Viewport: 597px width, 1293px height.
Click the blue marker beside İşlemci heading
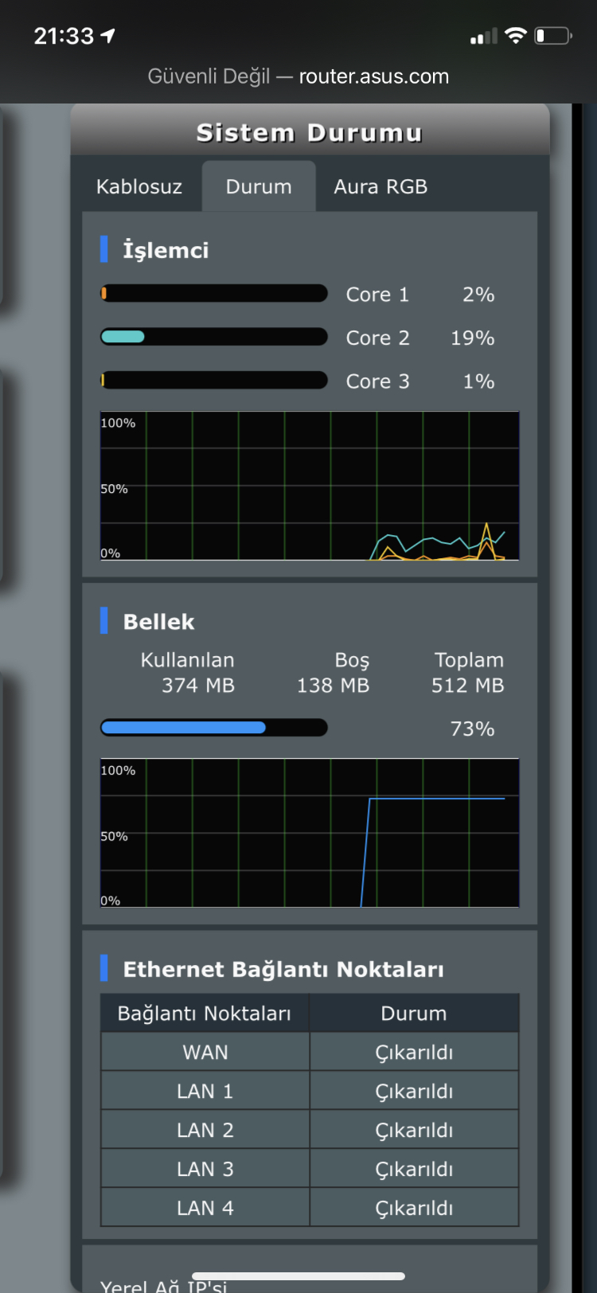104,249
